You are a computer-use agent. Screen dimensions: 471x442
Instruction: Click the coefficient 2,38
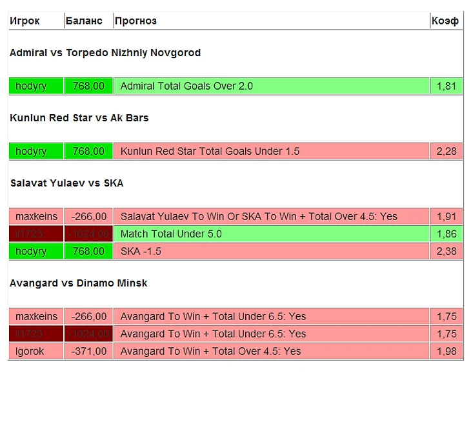(446, 251)
